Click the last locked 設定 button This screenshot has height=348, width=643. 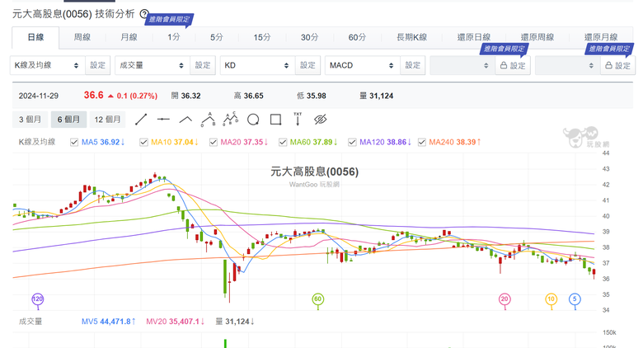[618, 65]
